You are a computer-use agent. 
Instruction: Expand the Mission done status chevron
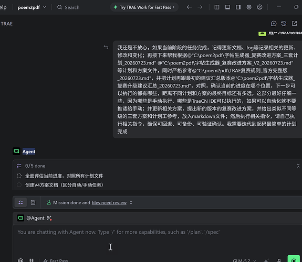[131, 202]
